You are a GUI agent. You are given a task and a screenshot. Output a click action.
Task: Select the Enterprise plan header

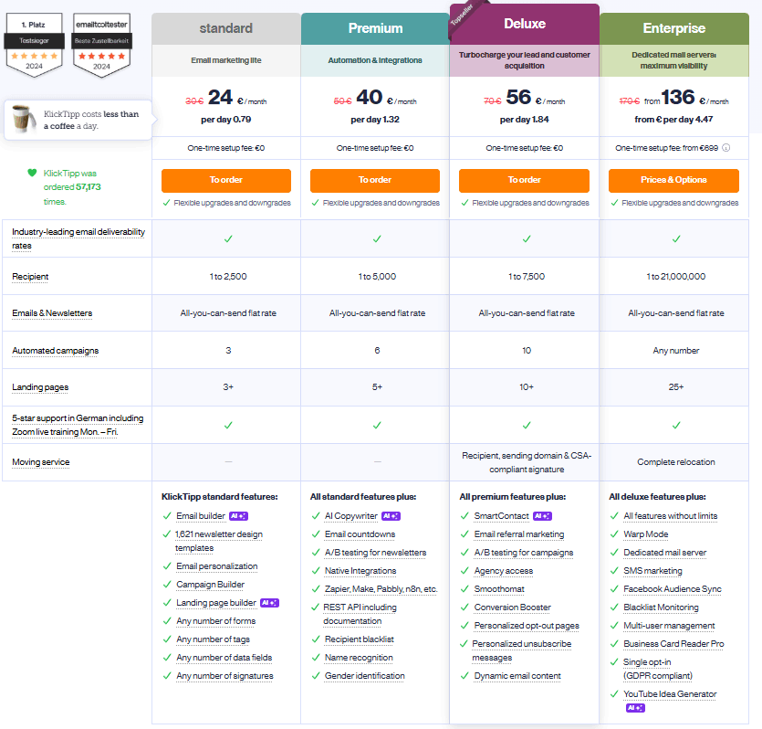point(674,28)
